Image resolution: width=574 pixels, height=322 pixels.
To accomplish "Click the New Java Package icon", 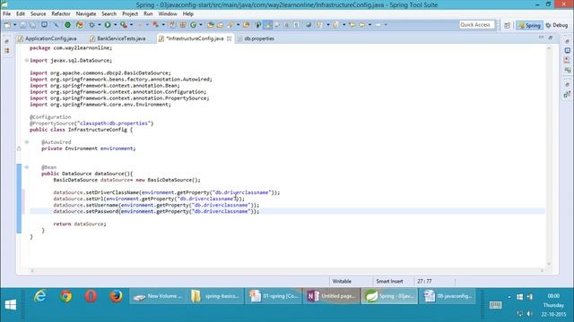I will [x=183, y=25].
